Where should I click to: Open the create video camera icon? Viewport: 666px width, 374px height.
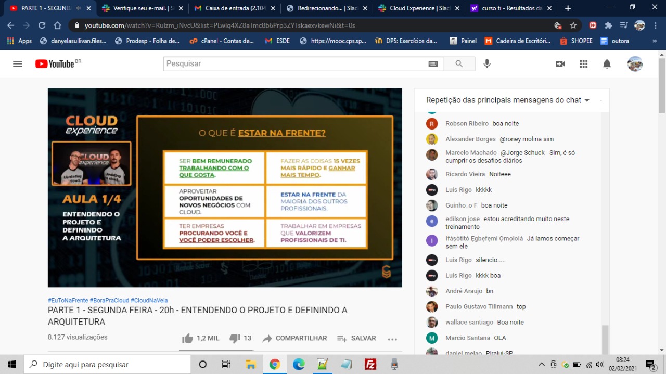[560, 63]
